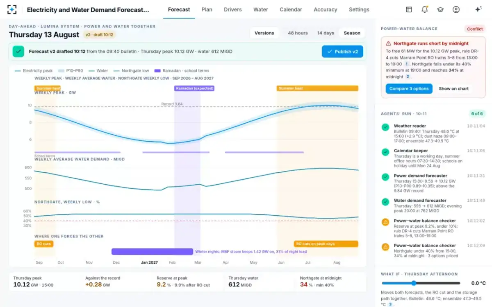This screenshot has height=307, width=492.
Task: Switch to the Drivers tab
Action: 233,9
